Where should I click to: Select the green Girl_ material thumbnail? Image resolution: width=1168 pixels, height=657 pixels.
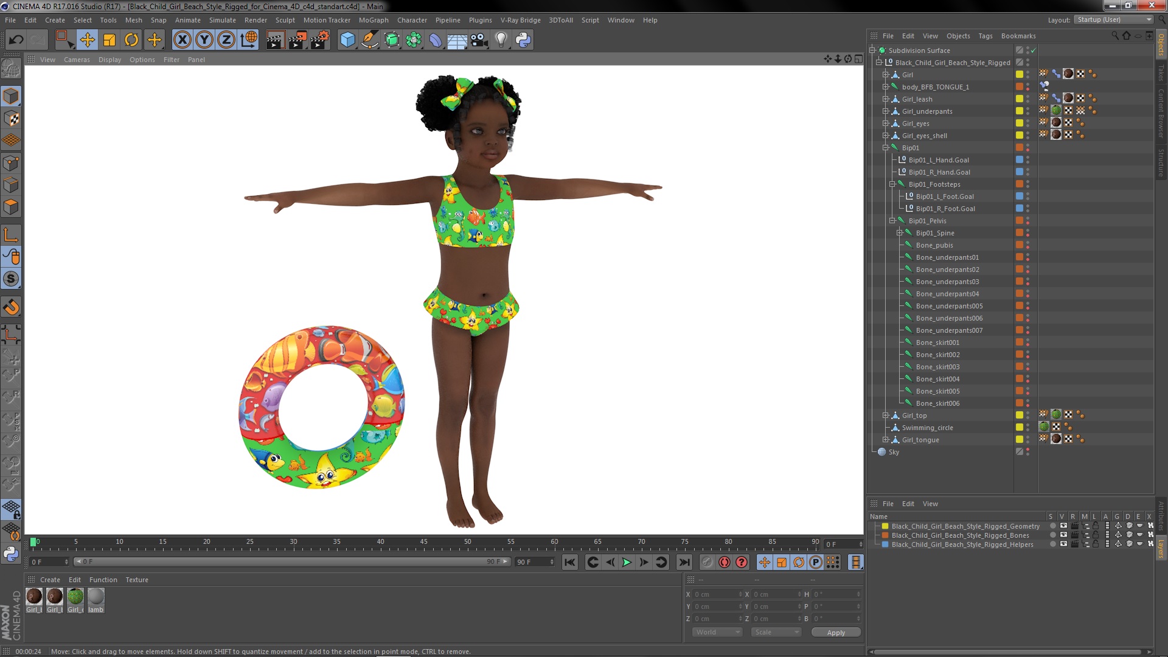point(75,600)
